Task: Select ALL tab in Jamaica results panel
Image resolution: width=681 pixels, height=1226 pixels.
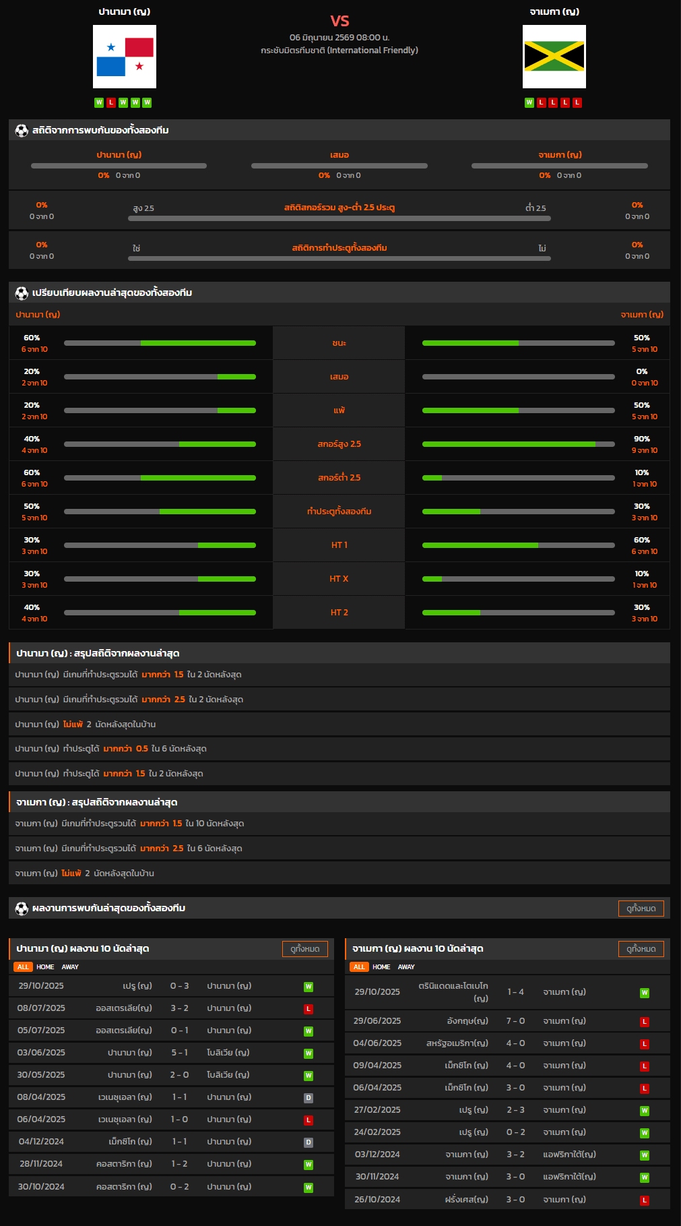Action: [x=359, y=967]
